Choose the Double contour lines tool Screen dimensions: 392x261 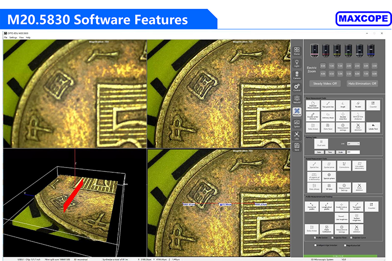tap(342, 207)
